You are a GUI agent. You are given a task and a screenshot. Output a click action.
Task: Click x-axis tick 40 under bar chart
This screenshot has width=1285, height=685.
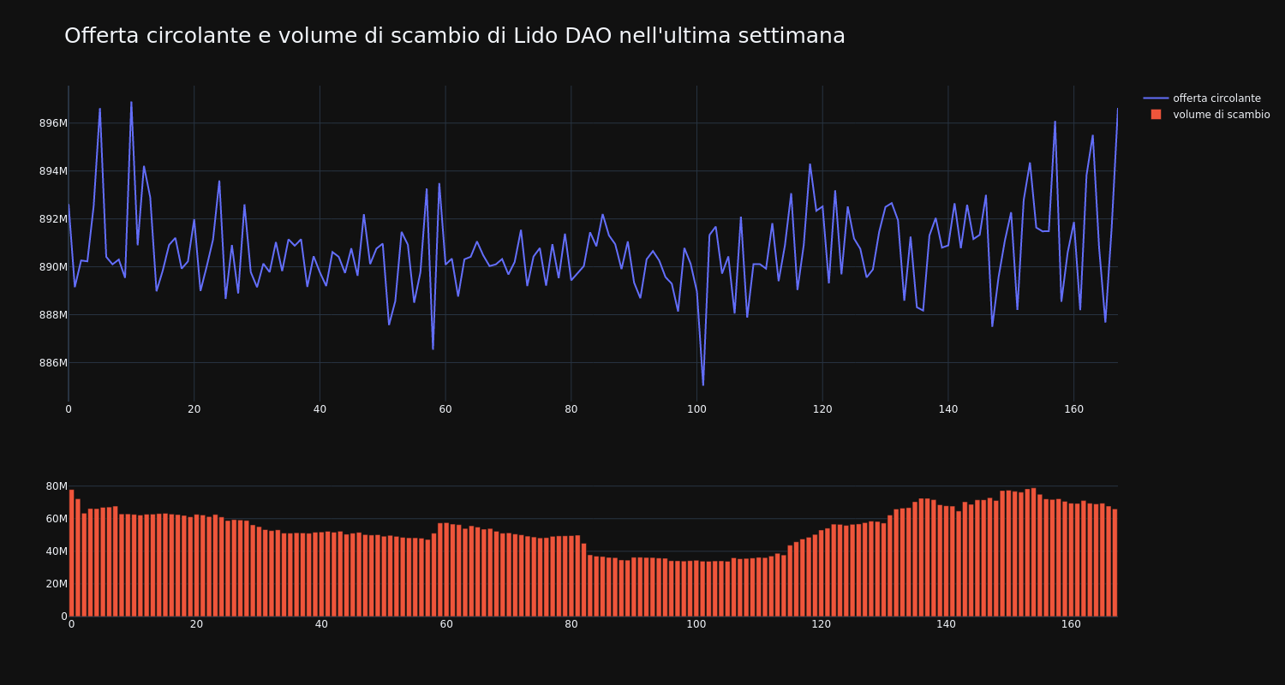321,624
